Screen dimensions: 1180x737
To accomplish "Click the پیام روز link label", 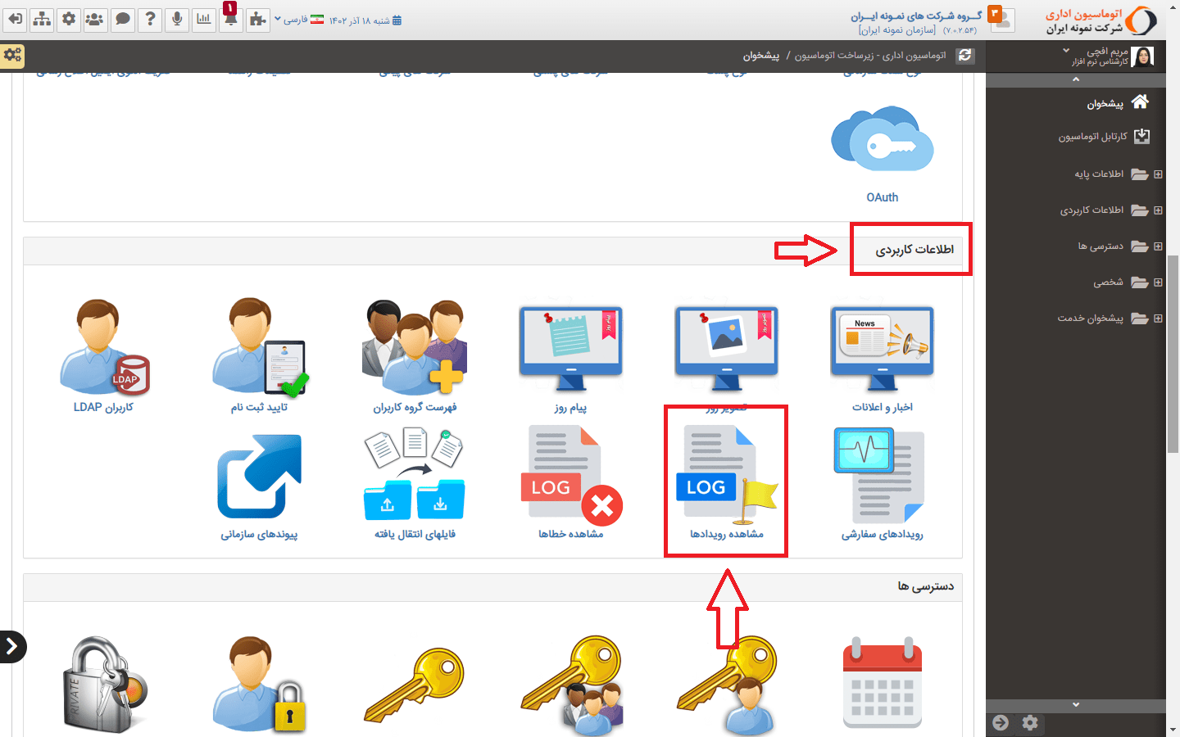I will pyautogui.click(x=570, y=407).
